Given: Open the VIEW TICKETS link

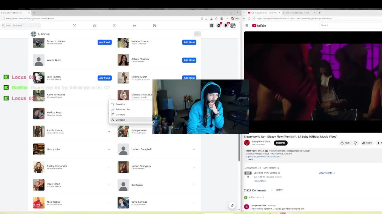Looking at the screenshot, I should 327,173.
